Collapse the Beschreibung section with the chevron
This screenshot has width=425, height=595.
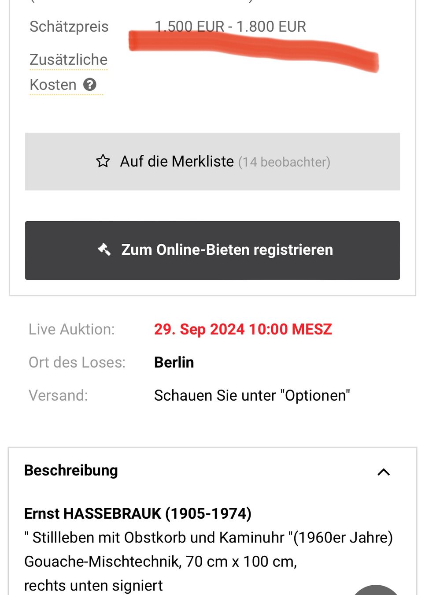coord(384,472)
